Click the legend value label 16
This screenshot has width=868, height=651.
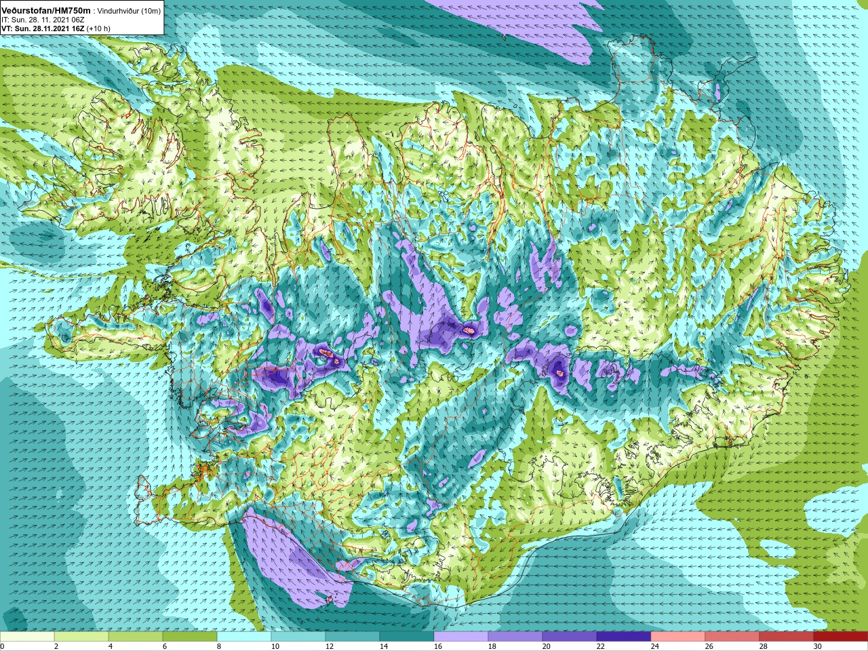click(438, 646)
